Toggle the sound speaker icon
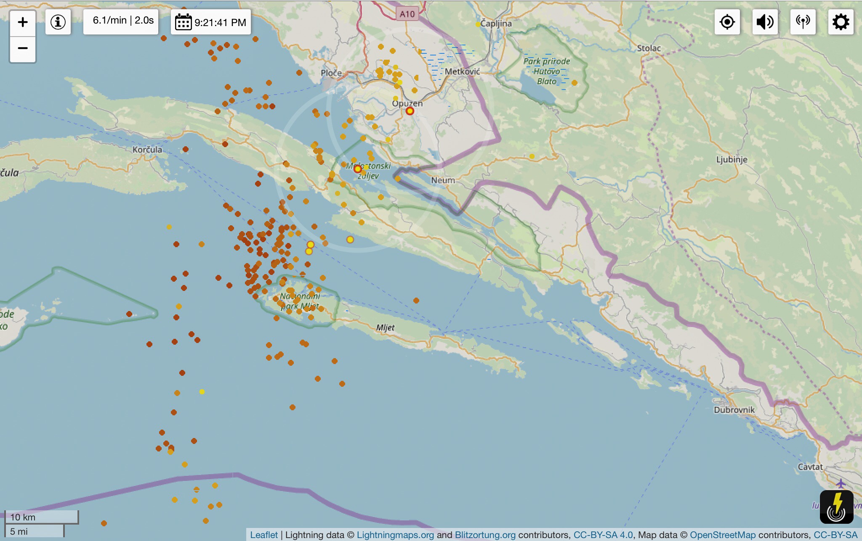 coord(765,22)
